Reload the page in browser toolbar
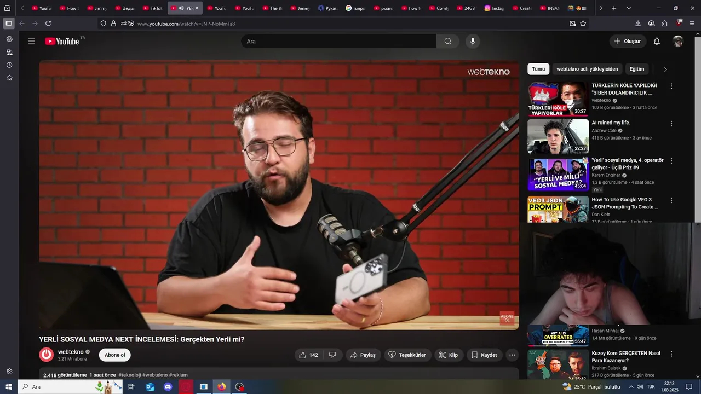The image size is (701, 394). 48,24
